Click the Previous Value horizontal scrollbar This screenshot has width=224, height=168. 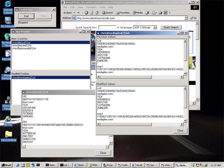pos(140,77)
